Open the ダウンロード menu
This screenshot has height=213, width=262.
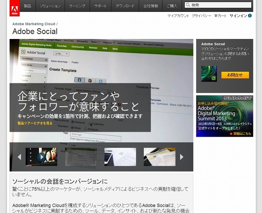[x=125, y=6]
